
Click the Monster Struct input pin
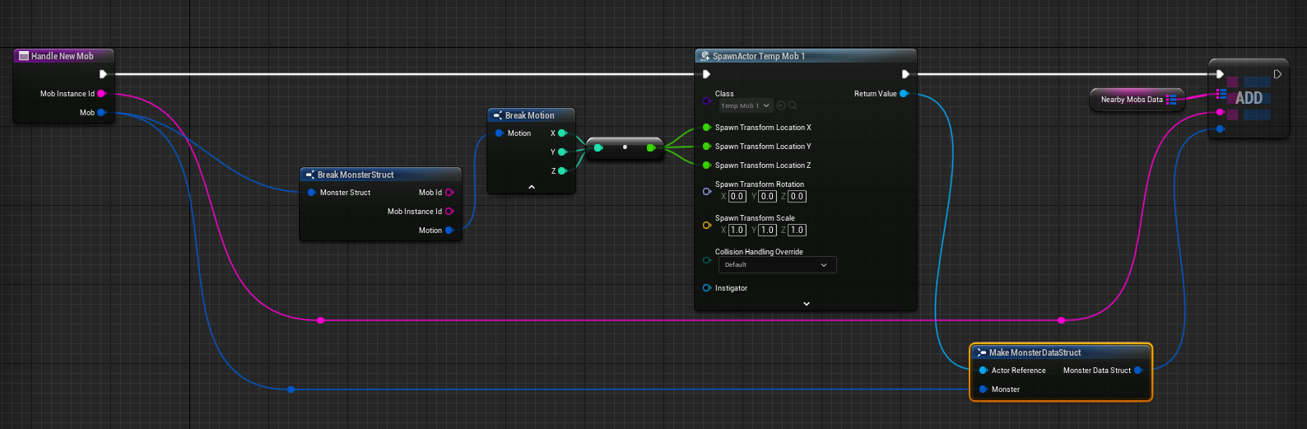(x=312, y=193)
